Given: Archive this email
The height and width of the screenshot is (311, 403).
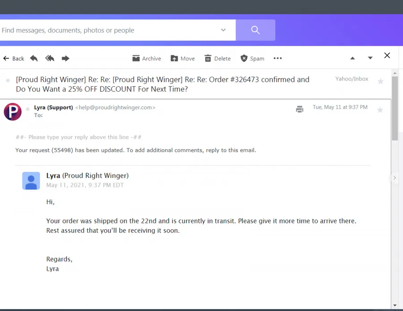Looking at the screenshot, I should (x=146, y=59).
